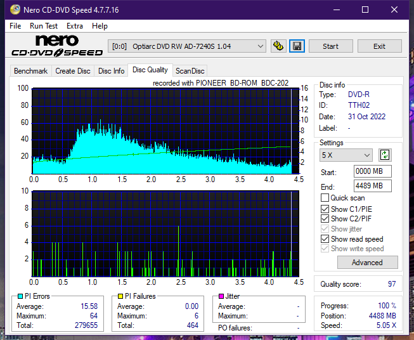Viewport: 414px width, 340px height.
Task: Click the Exit button
Action: [379, 46]
